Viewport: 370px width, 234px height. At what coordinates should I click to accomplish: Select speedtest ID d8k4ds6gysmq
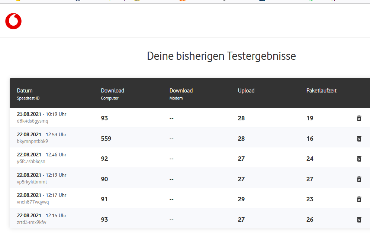[x=33, y=121]
